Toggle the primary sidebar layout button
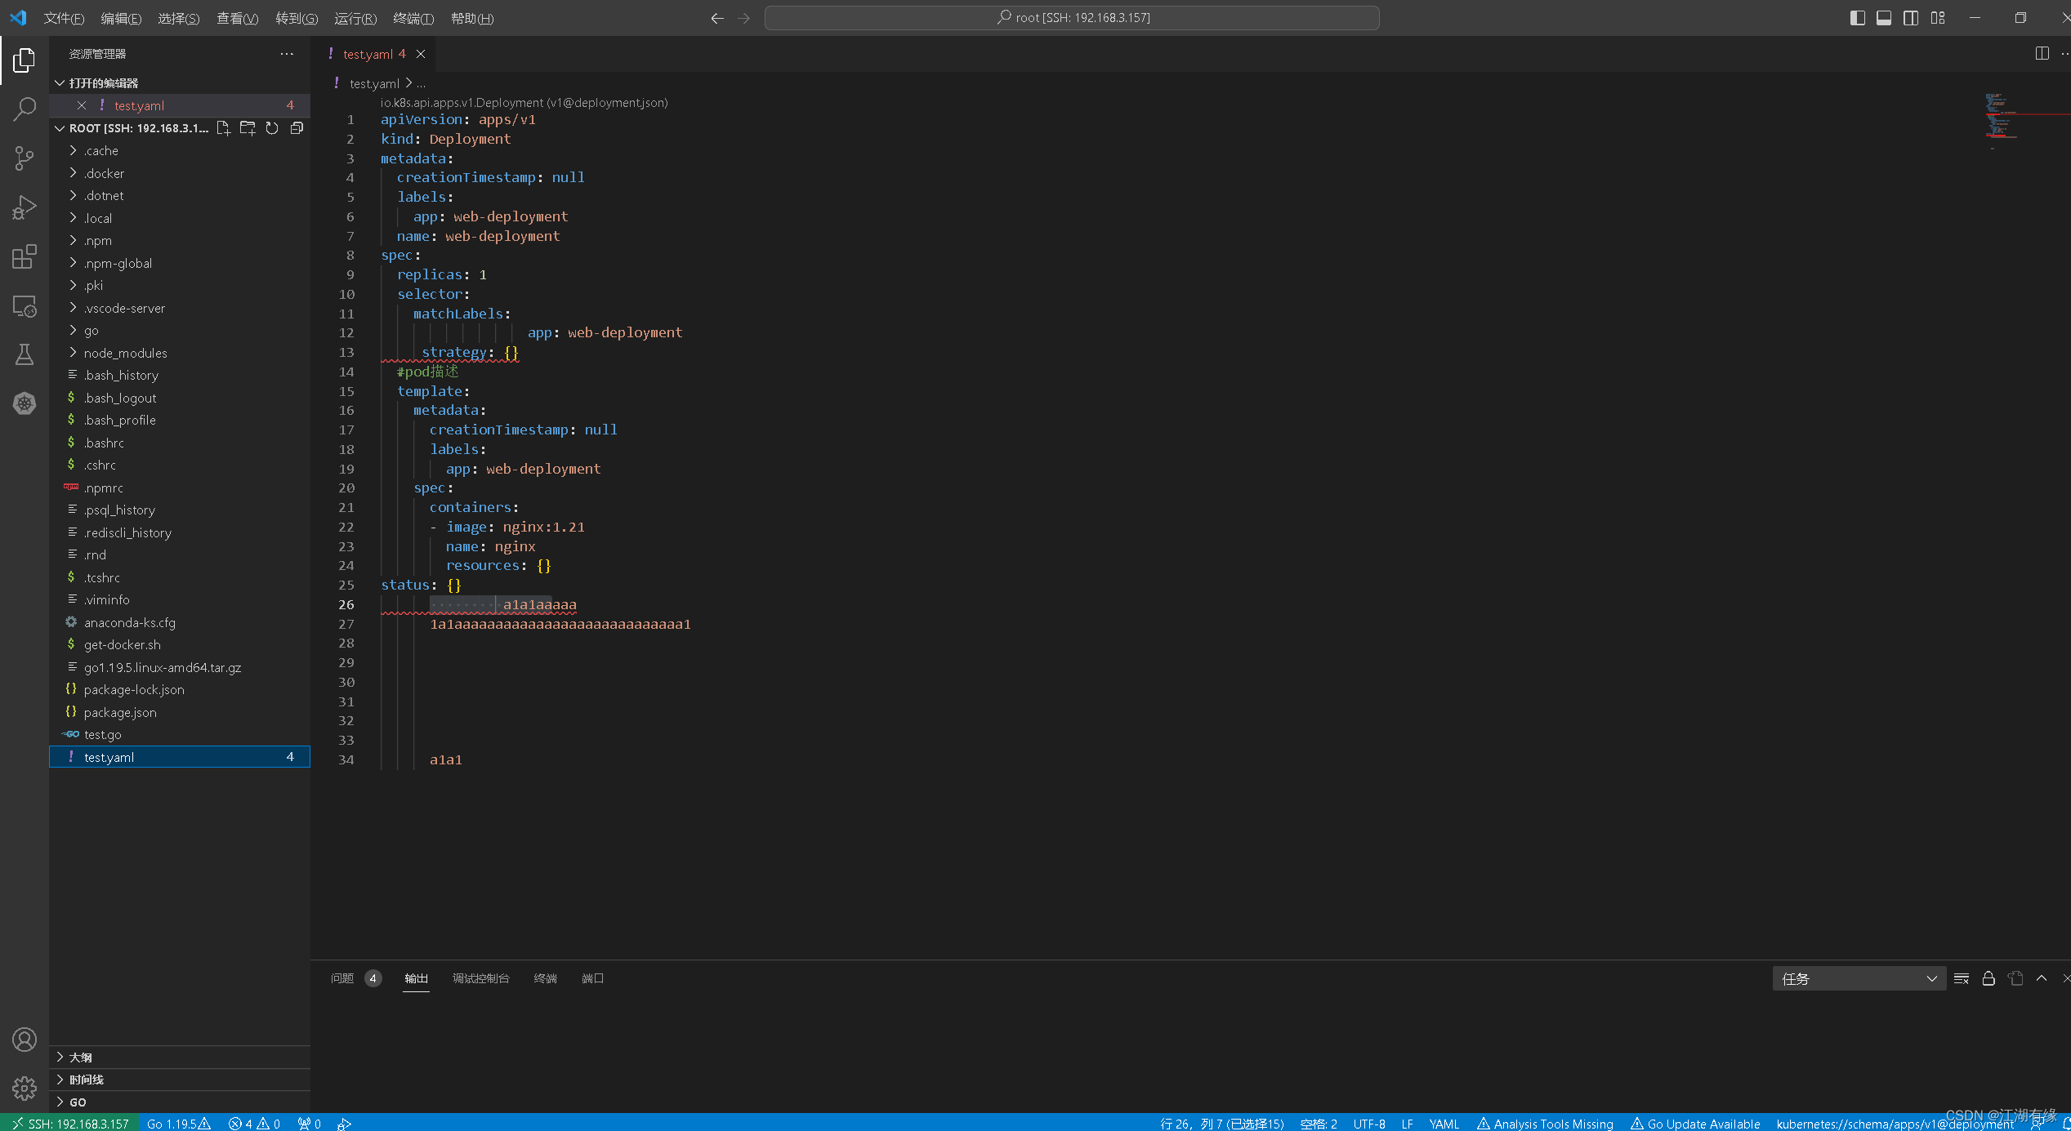2071x1131 pixels. 1857,18
